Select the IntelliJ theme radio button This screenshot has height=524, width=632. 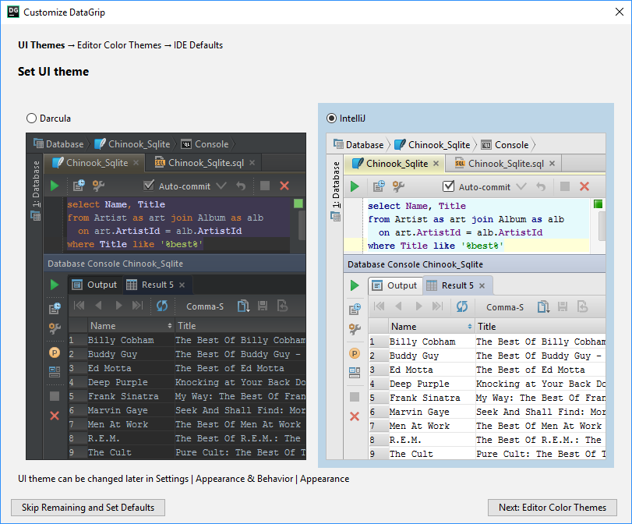[x=331, y=119]
